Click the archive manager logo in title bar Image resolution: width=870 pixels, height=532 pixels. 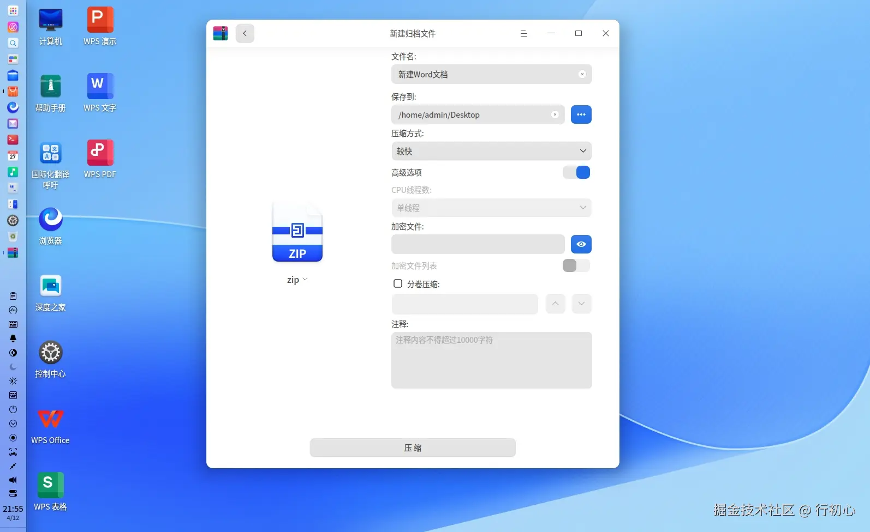221,33
